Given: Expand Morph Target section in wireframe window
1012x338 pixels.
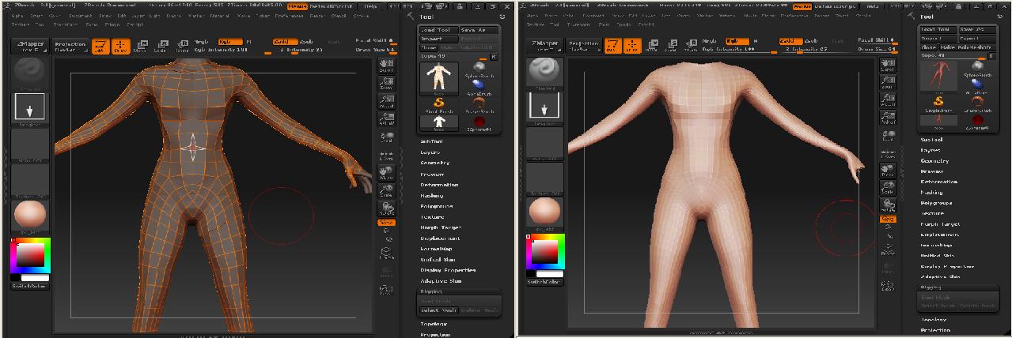Looking at the screenshot, I should (x=441, y=227).
